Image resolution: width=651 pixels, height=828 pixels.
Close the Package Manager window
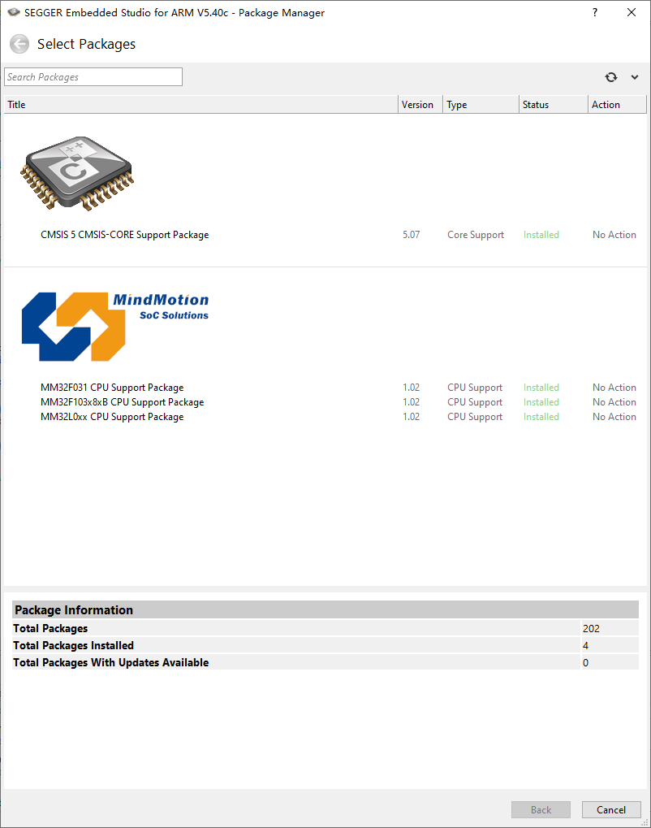click(632, 12)
